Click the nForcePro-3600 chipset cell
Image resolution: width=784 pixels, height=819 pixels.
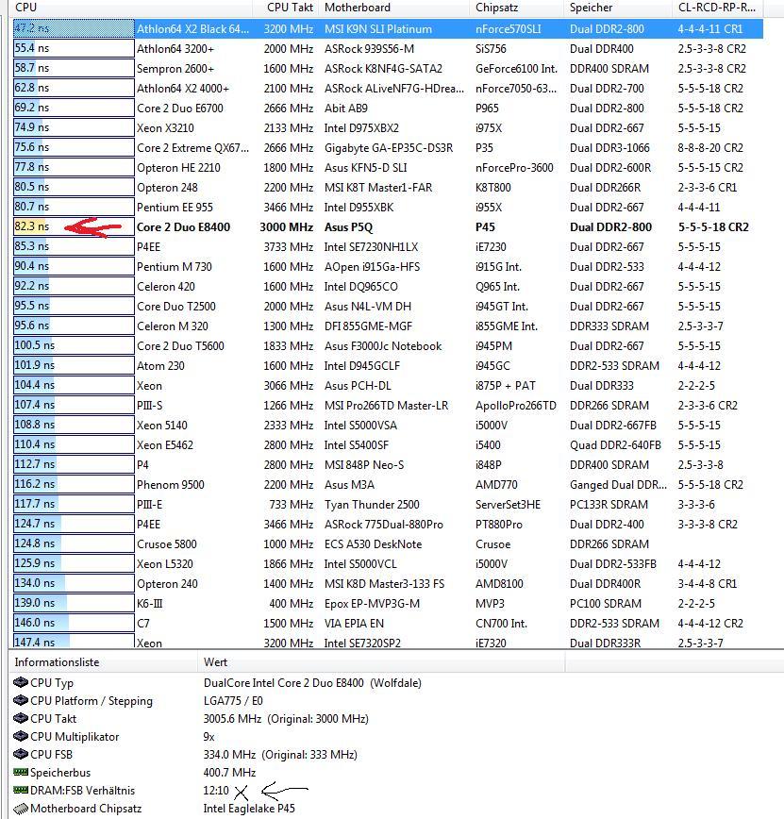(514, 168)
